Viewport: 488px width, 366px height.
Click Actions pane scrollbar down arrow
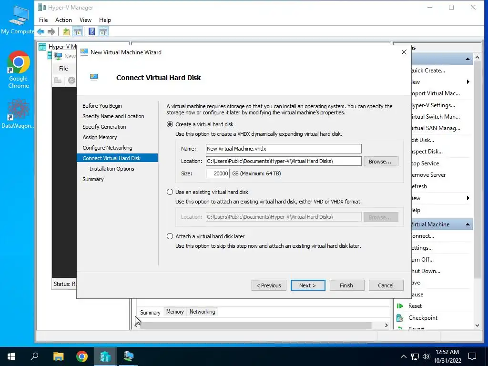pos(477,325)
